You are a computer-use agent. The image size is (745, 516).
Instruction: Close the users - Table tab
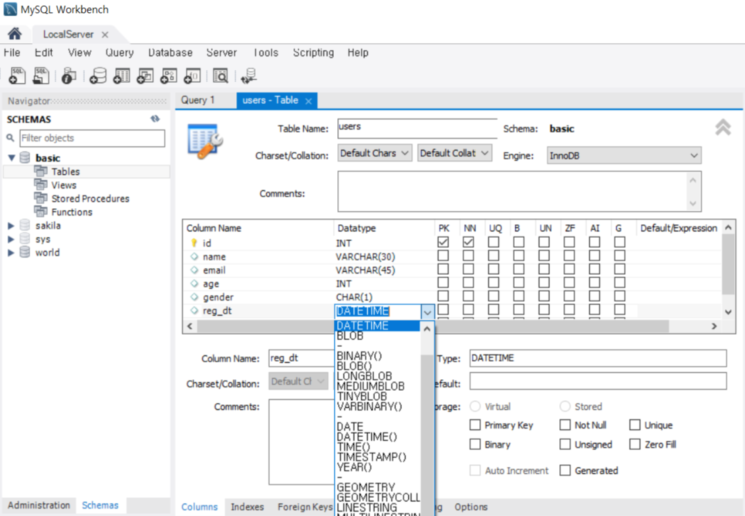click(308, 101)
